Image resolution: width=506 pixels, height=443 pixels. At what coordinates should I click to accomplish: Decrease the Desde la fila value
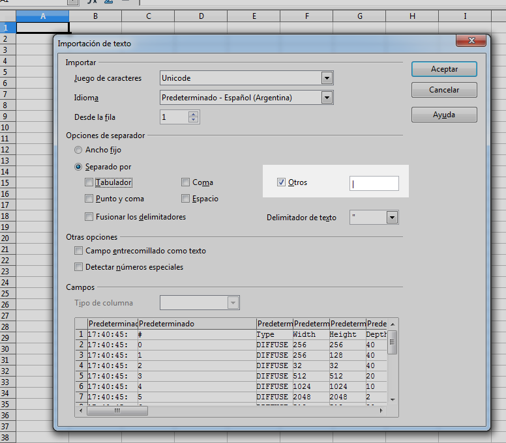click(x=193, y=120)
